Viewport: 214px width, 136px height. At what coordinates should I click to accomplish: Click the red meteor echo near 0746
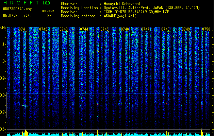tap(116, 102)
